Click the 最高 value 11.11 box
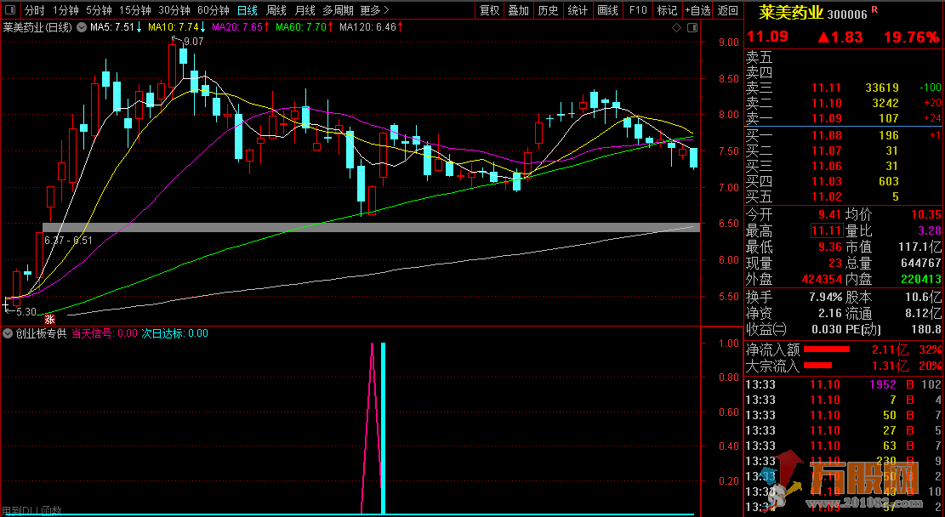 click(x=826, y=230)
